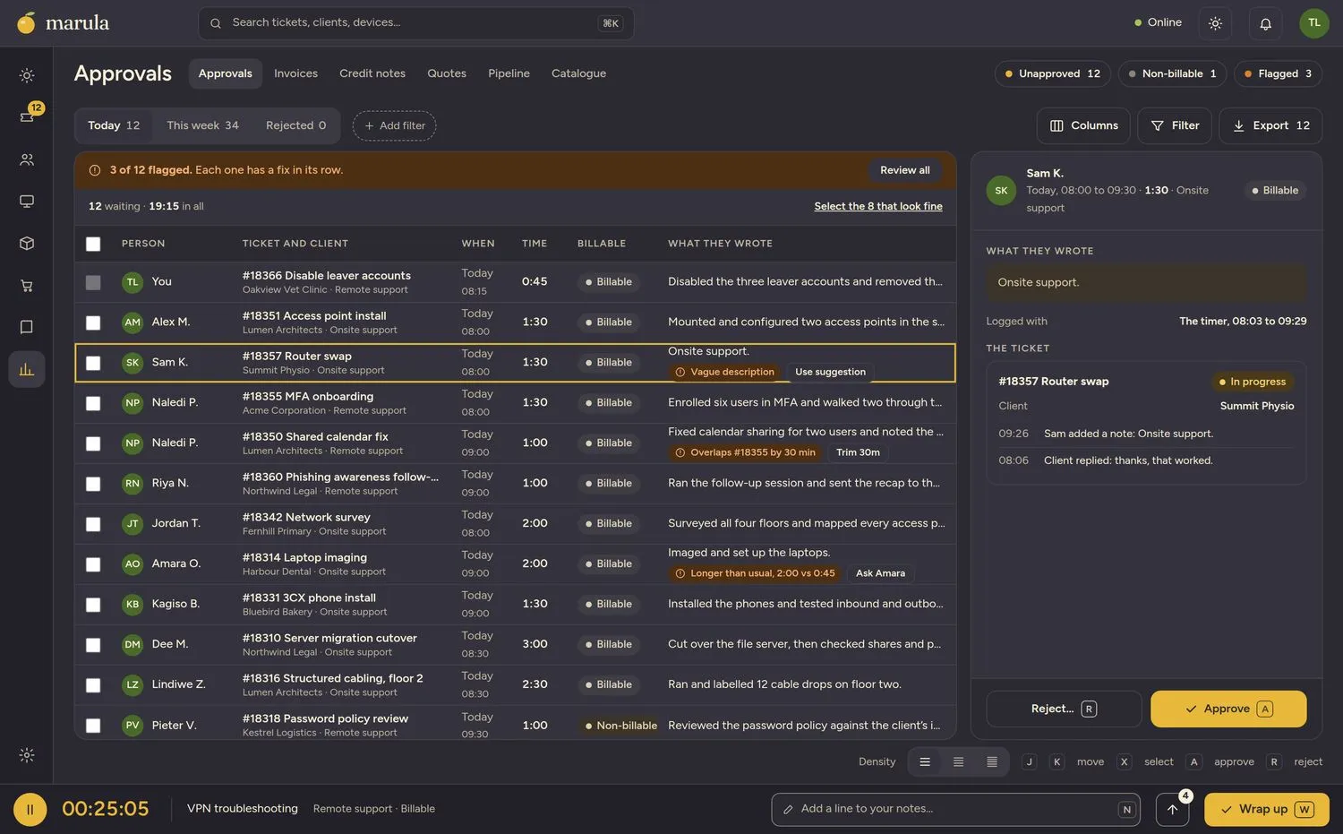The height and width of the screenshot is (834, 1343).
Task: Open the book icon in sidebar
Action: coord(27,327)
